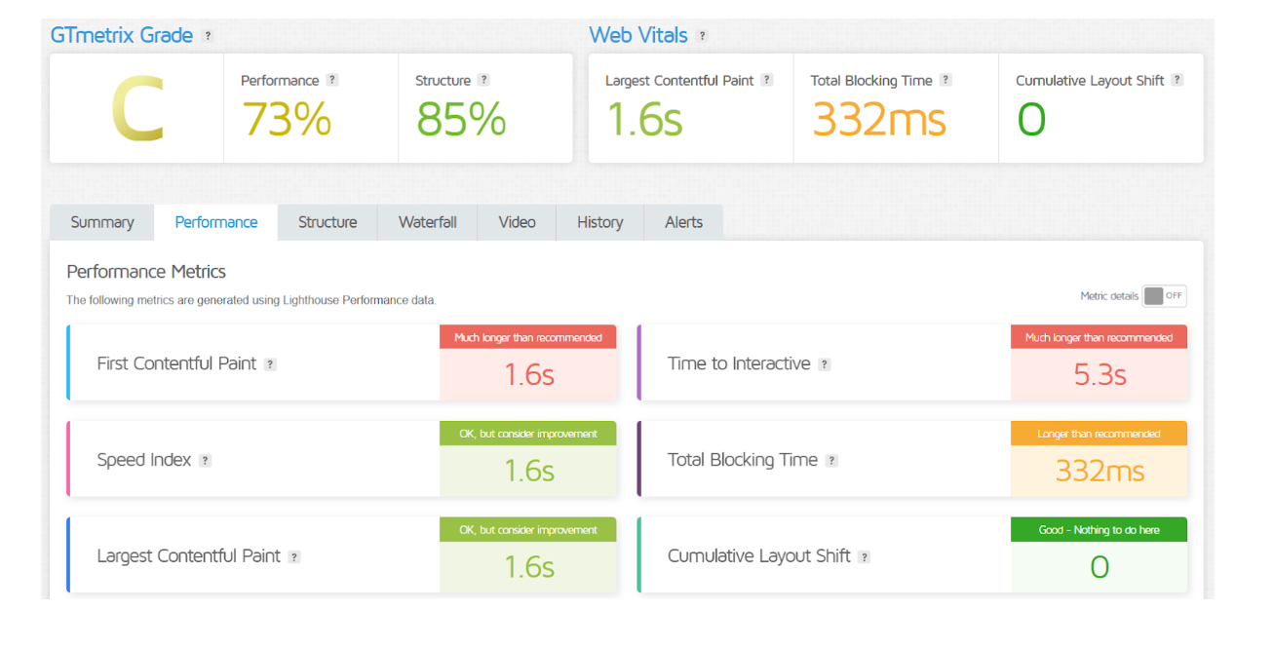1273x647 pixels.
Task: Click the Total Blocking Time 332ms metric value
Action: pyautogui.click(x=1099, y=471)
